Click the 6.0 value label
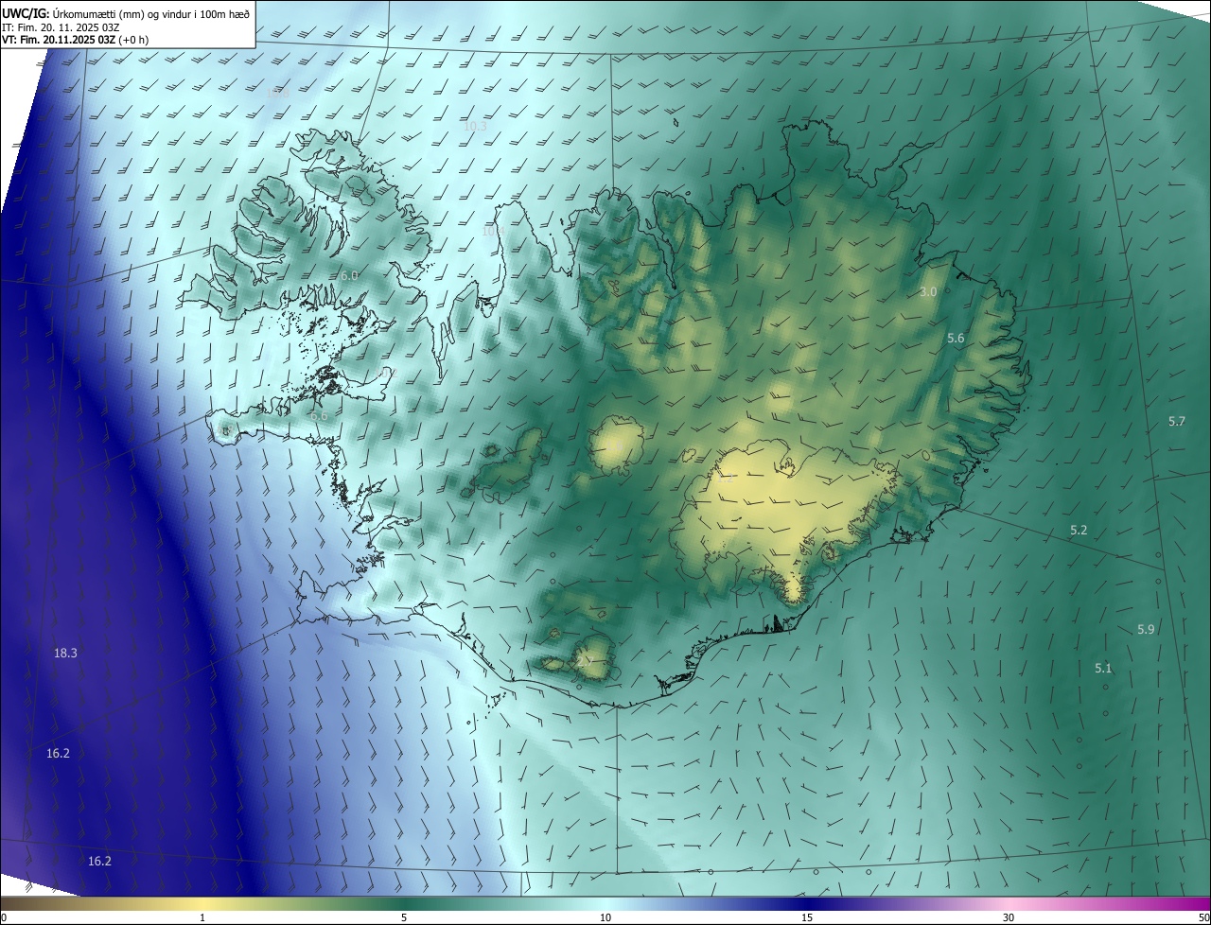The width and height of the screenshot is (1211, 925). [349, 275]
